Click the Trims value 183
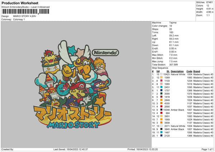This screenshot has width=215, height=152. point(171,32)
